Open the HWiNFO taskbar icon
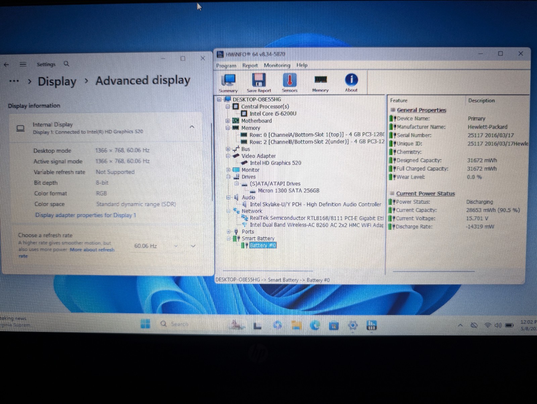Viewport: 537px width, 404px height. (371, 325)
